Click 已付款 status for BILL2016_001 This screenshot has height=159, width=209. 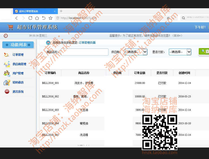point(162,83)
